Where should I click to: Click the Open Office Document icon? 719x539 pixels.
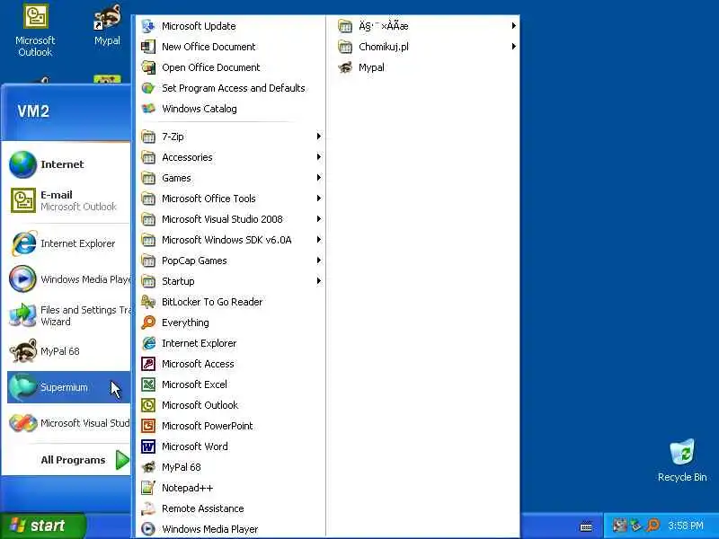tap(148, 67)
